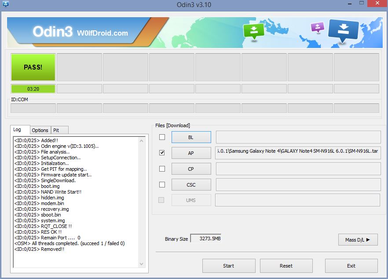Click the log scrollbar up arrow
Viewport: 388px width, 279px height.
(142, 141)
